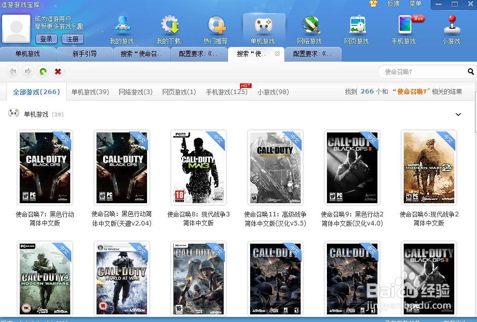Open the 我的下载 downloads icon
This screenshot has width=477, height=322.
169,25
